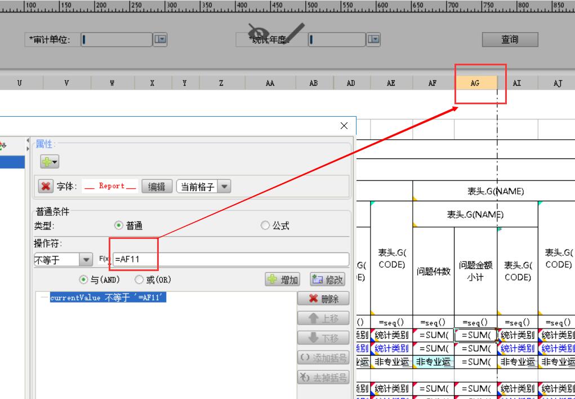Click the 删除 delete condition button

(323, 299)
